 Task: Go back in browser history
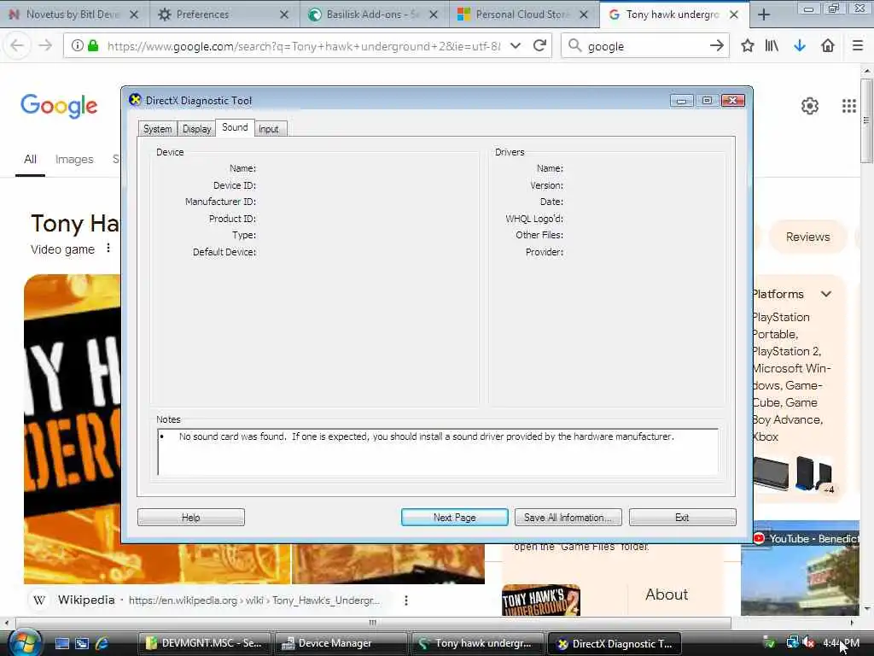[17, 46]
